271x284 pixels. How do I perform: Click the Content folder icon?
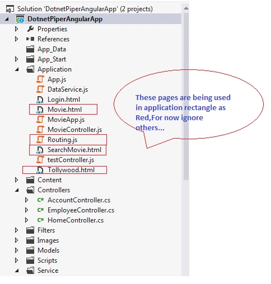click(x=30, y=180)
